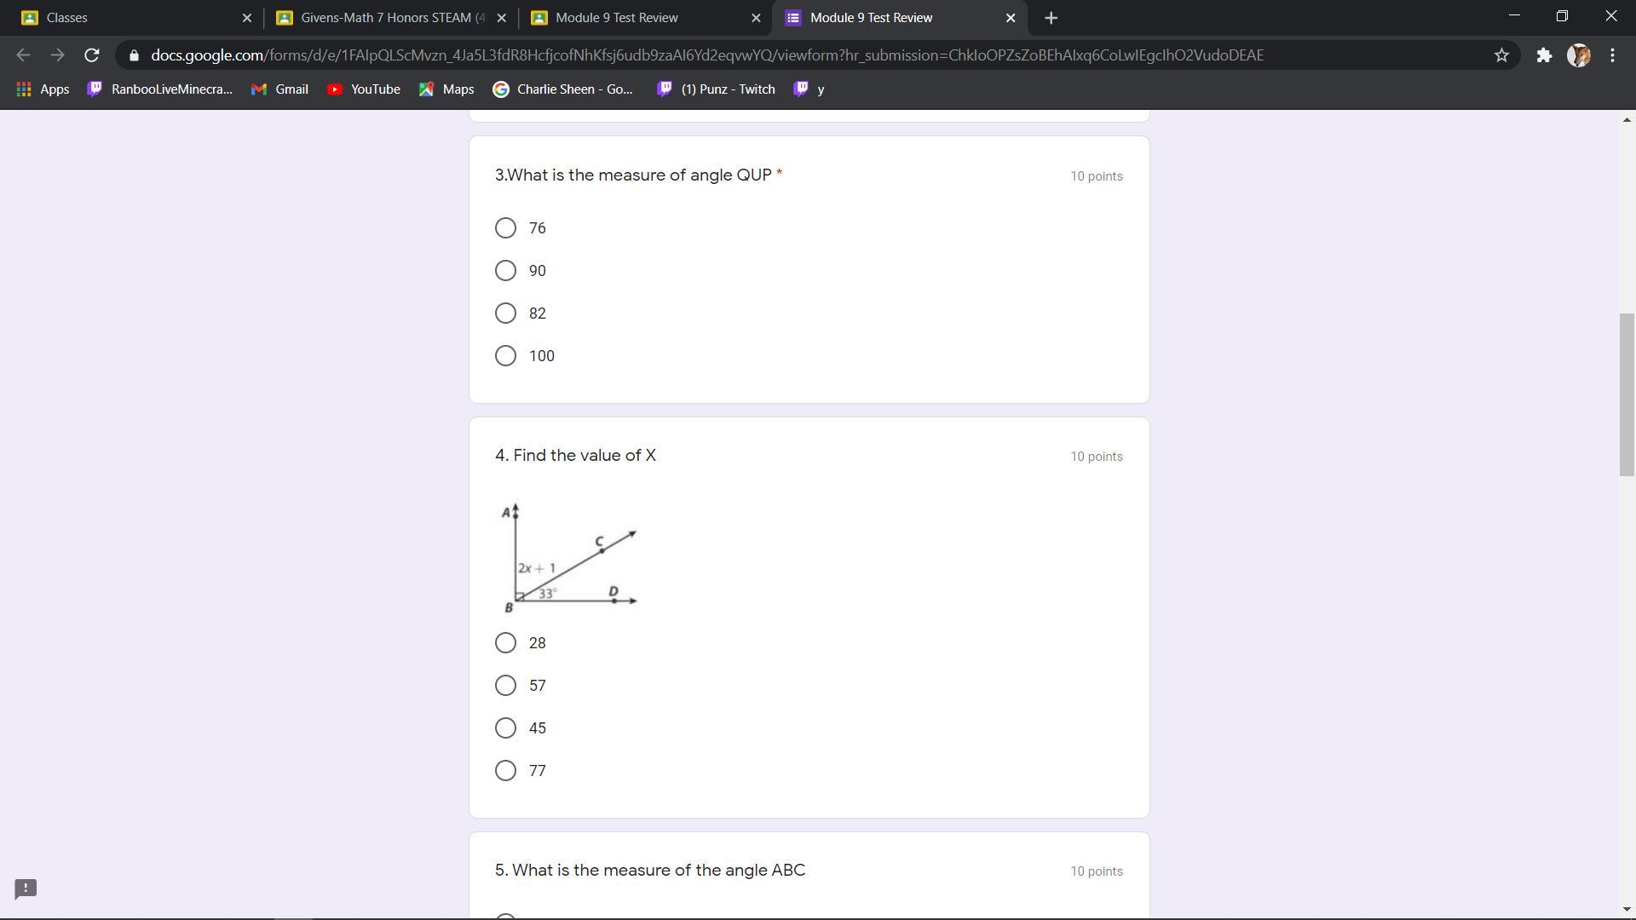Viewport: 1636px width, 920px height.
Task: Reload the page with the refresh icon
Action: pos(92,55)
